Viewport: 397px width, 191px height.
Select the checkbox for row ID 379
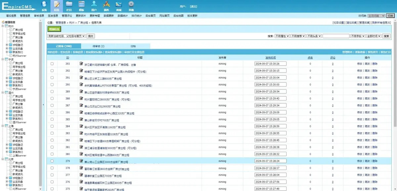tap(52, 161)
